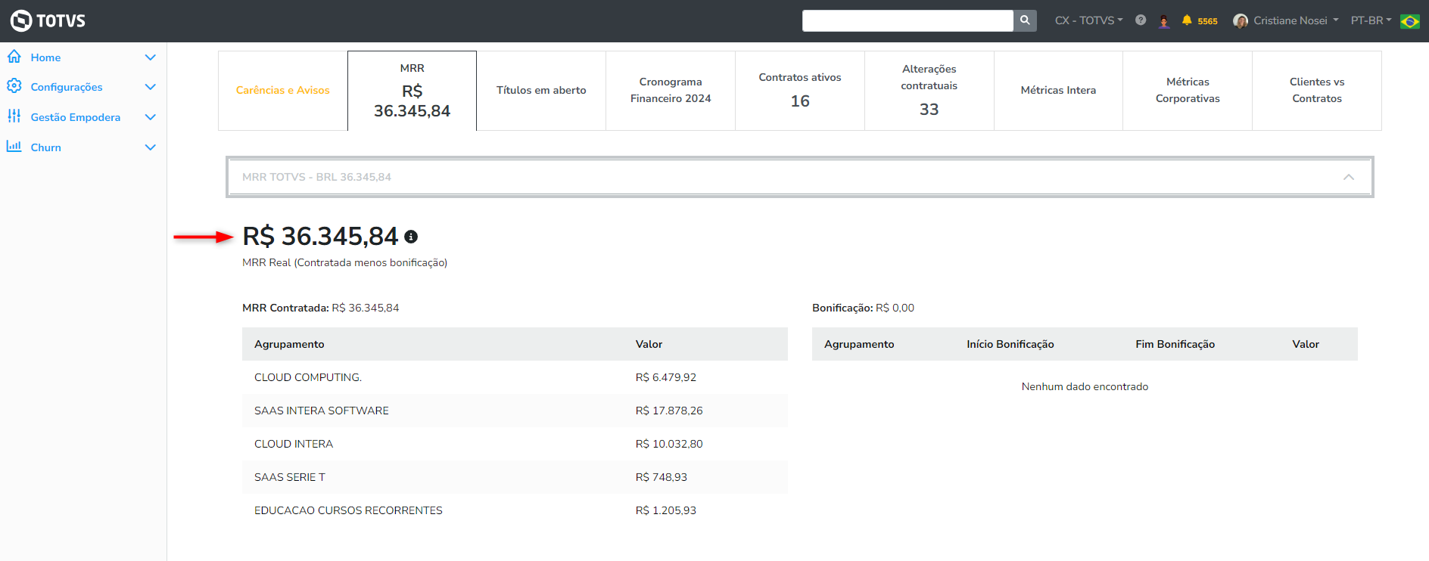
Task: Click the Churn chart icon
Action: coord(14,147)
